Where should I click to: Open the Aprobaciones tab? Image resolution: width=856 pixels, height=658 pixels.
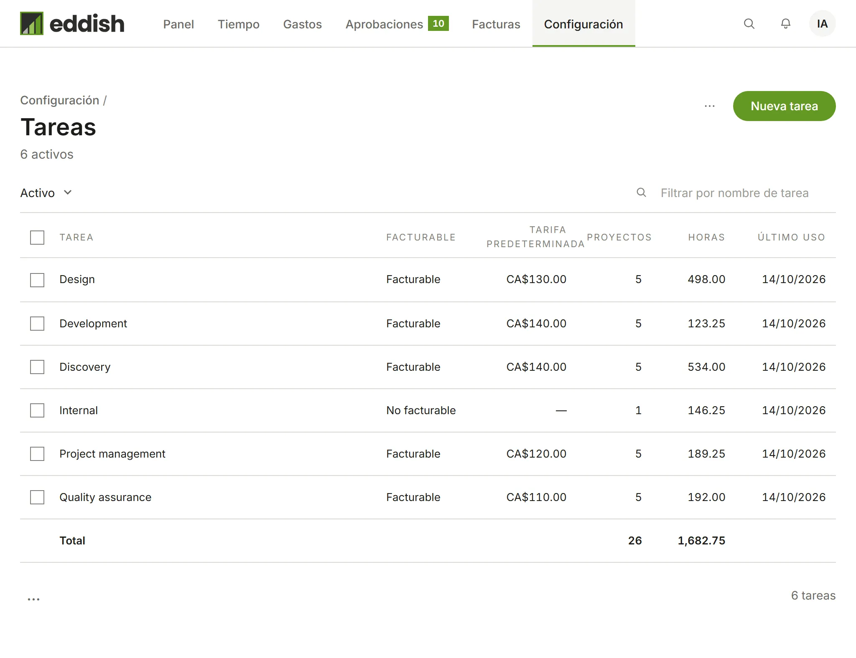pyautogui.click(x=384, y=24)
